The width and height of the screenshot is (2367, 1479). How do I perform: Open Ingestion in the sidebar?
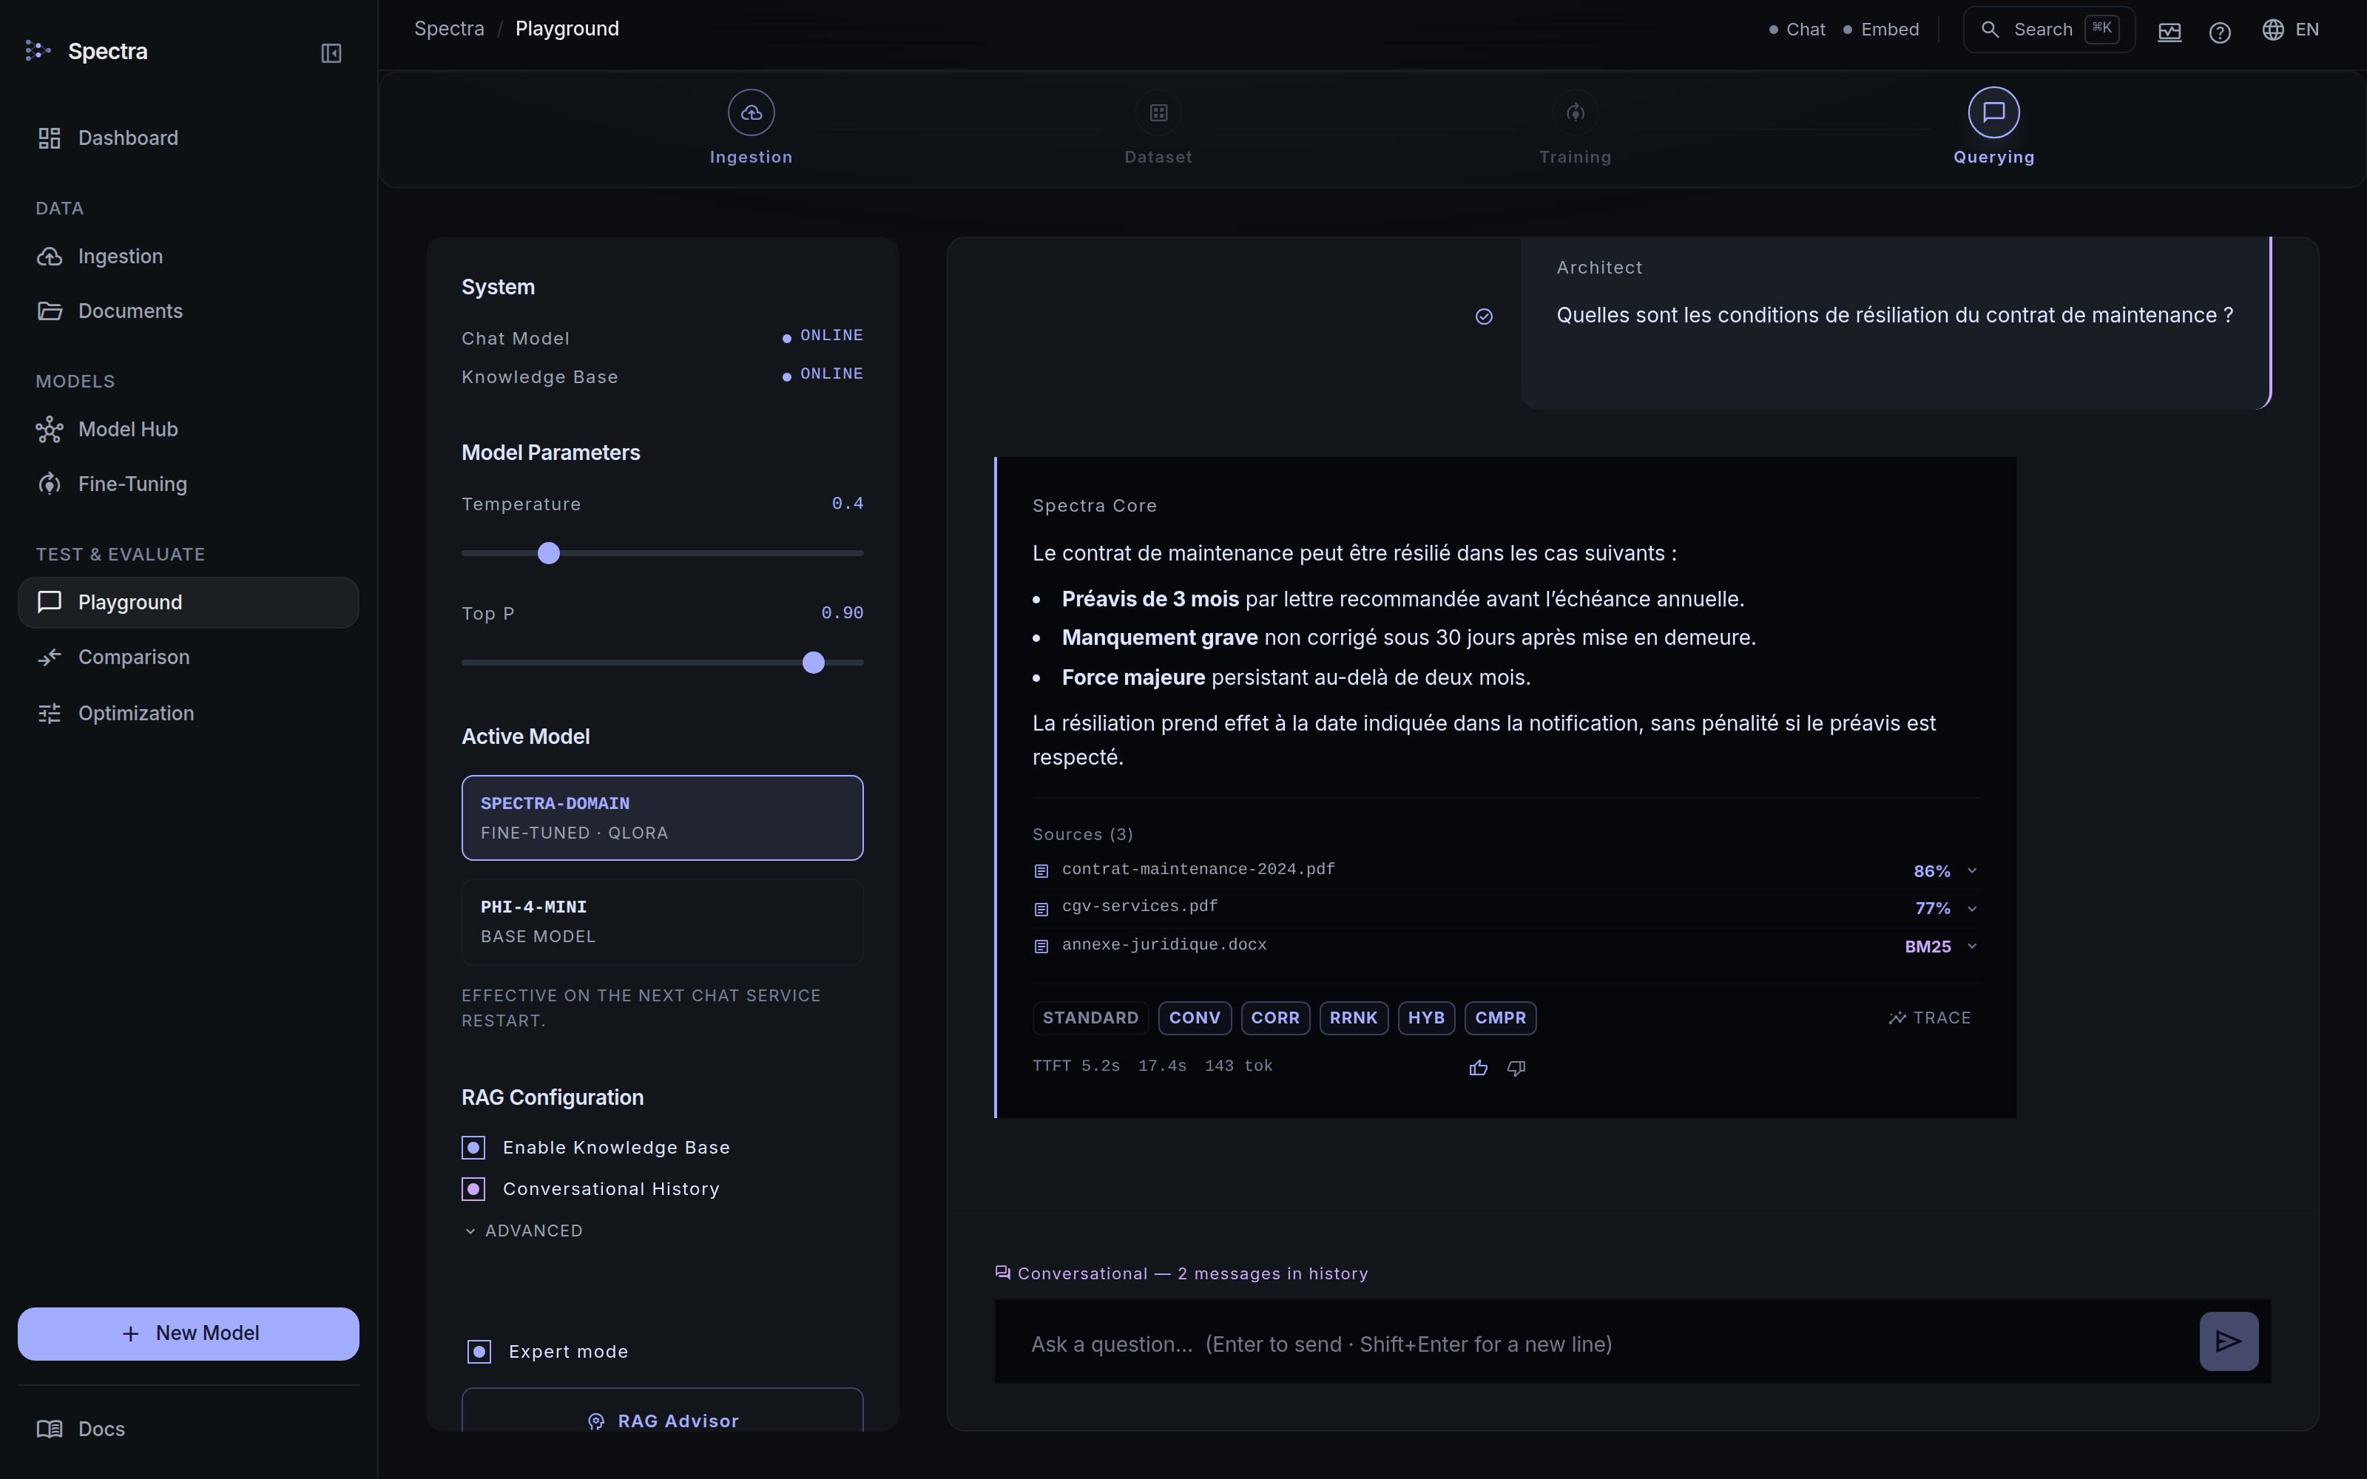[188, 257]
